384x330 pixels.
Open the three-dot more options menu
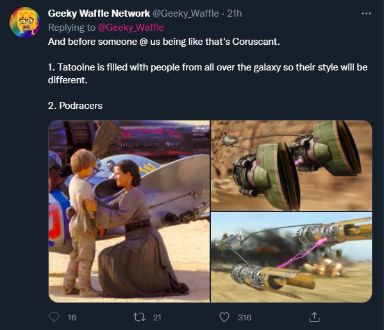[366, 13]
